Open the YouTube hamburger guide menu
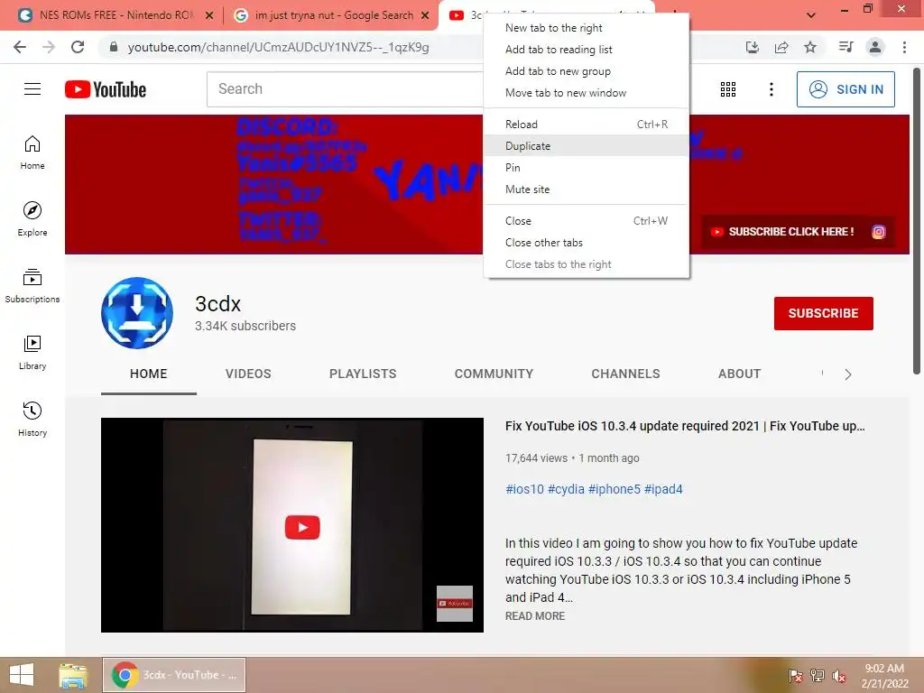The height and width of the screenshot is (693, 924). click(32, 89)
